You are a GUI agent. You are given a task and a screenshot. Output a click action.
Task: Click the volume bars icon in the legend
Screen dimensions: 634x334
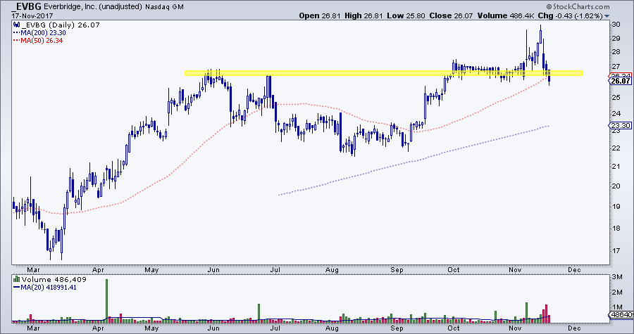(x=16, y=280)
